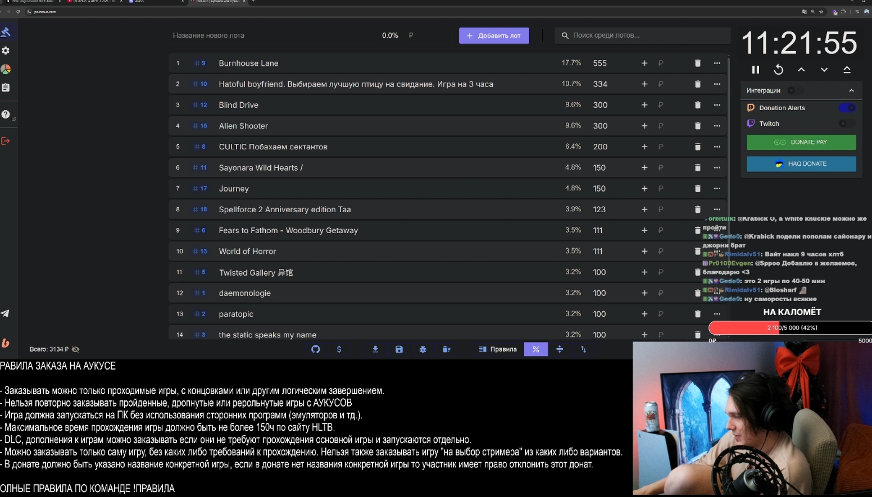
Task: Open the GitHub icon in bottom toolbar
Action: pos(316,349)
